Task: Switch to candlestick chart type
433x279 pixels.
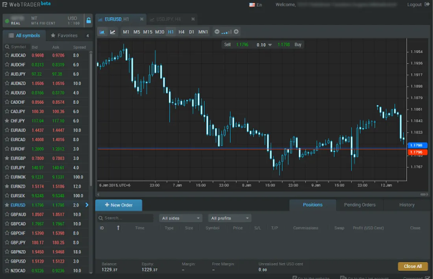Action: tap(102, 32)
